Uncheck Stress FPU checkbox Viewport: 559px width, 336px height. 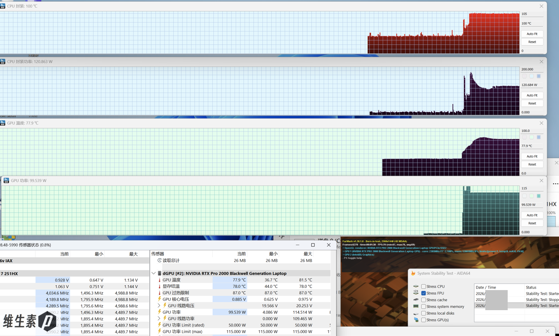(x=424, y=293)
